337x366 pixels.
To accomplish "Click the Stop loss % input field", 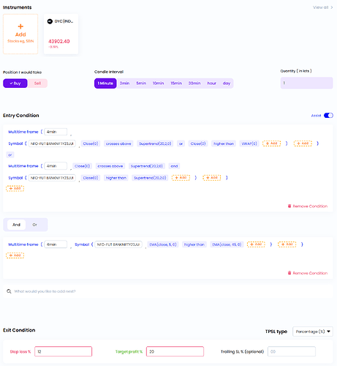I will [x=64, y=351].
